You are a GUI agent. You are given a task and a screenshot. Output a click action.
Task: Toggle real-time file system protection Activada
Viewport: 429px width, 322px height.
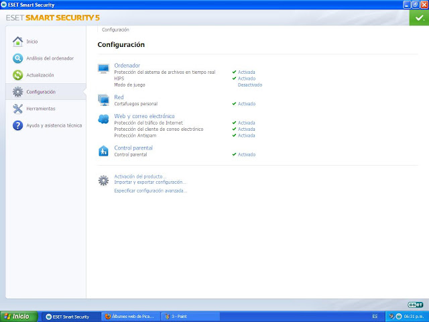click(x=247, y=72)
